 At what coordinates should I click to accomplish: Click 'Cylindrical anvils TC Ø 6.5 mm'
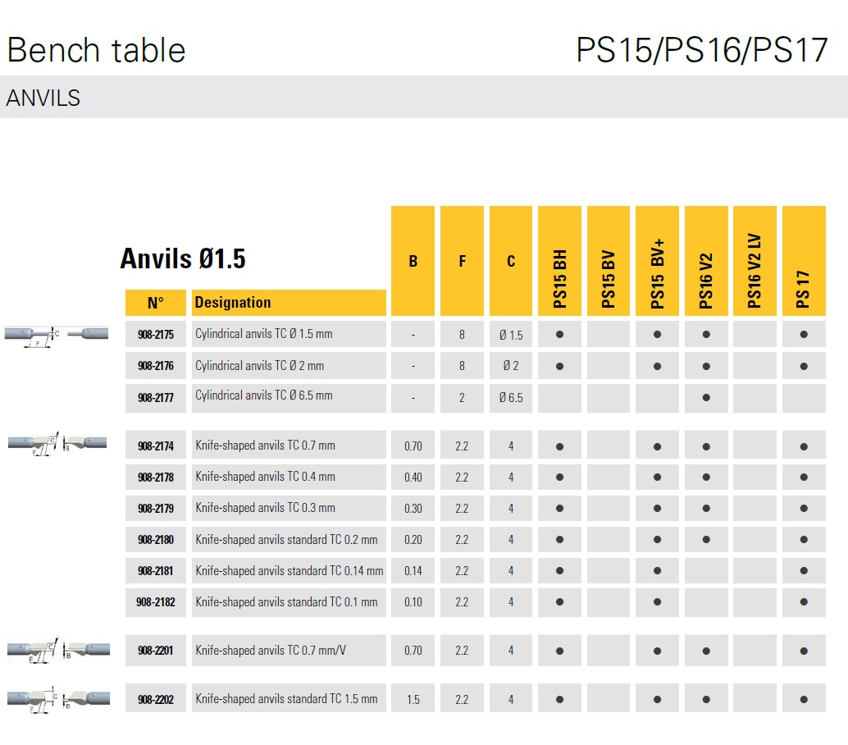pyautogui.click(x=264, y=395)
